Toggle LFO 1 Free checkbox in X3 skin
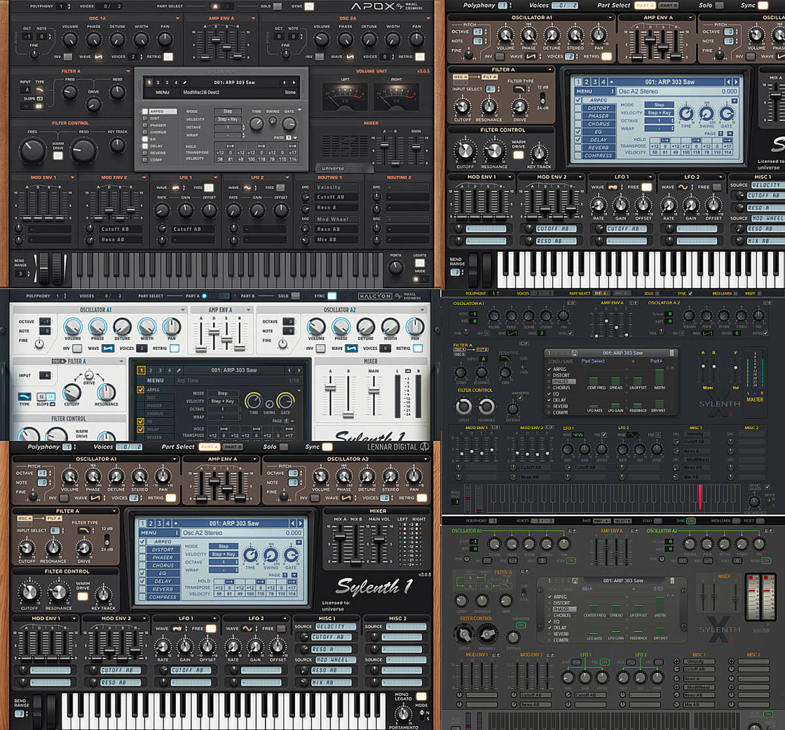This screenshot has height=730, width=785. coord(604,435)
